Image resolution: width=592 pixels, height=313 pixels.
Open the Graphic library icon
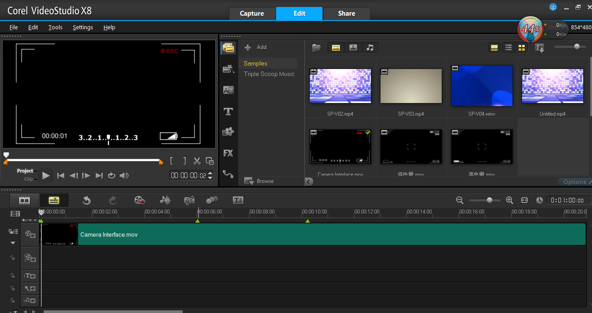228,131
